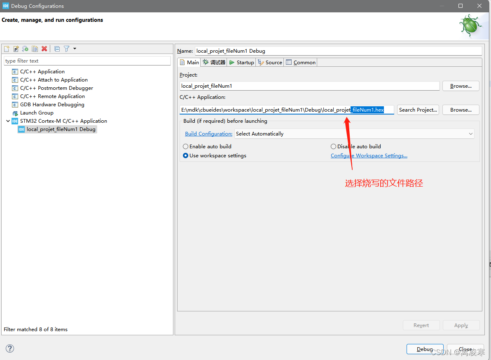Image resolution: width=491 pixels, height=360 pixels.
Task: Open Build Configuration link
Action: pyautogui.click(x=208, y=134)
